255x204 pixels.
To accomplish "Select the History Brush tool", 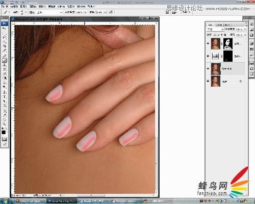I will coord(4,69).
